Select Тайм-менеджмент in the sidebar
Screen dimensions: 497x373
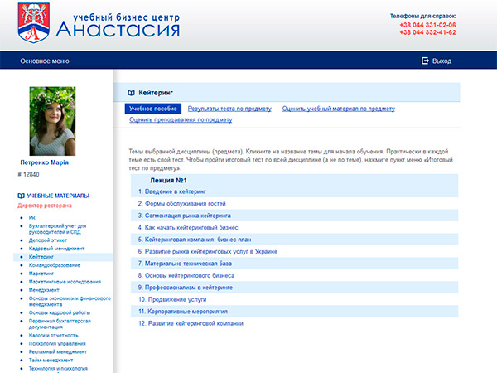(x=51, y=360)
